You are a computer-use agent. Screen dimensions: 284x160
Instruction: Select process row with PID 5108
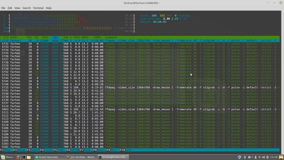(140, 134)
